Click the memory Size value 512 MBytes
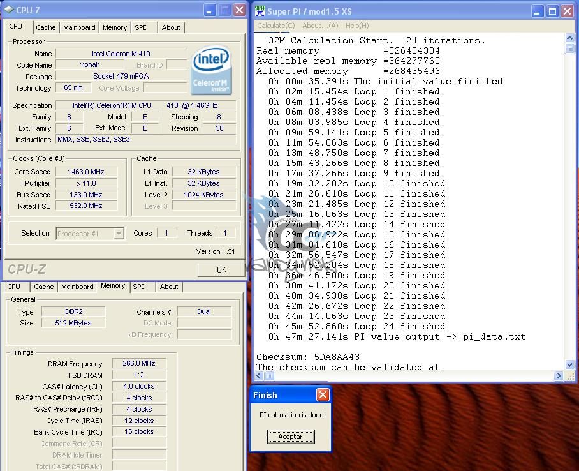 (73, 323)
